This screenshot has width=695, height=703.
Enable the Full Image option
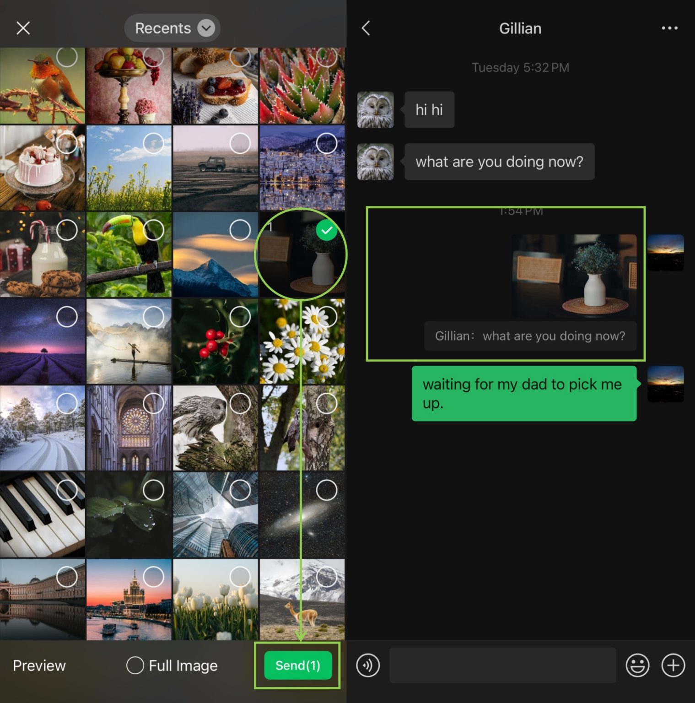point(135,665)
